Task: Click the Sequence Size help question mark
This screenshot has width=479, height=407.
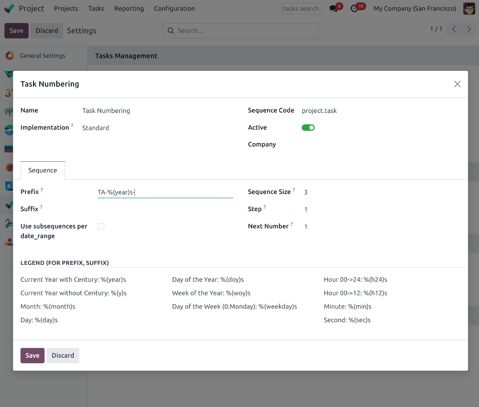Action: (294, 190)
